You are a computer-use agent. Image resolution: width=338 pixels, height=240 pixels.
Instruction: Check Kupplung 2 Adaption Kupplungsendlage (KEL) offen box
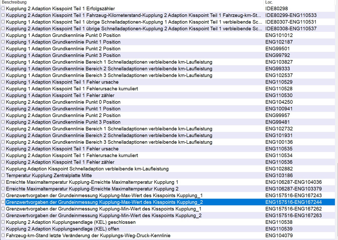pyautogui.click(x=3, y=229)
